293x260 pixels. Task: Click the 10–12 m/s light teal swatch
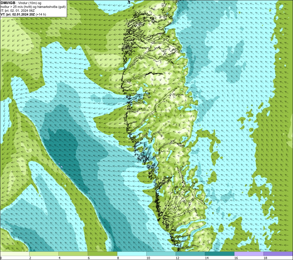point(161,254)
